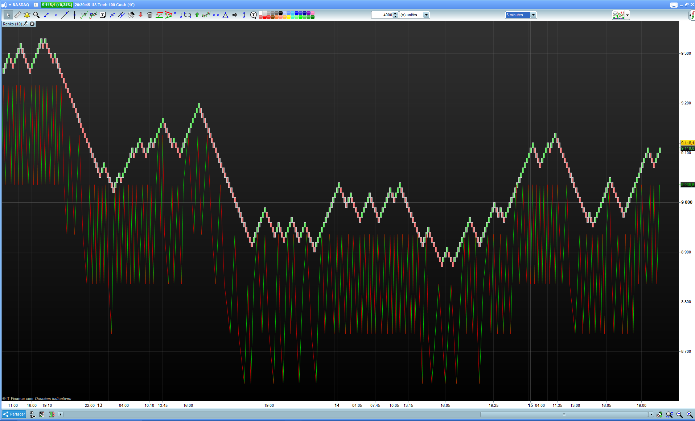695x421 pixels.
Task: Activate the magnifying glass zoom tool
Action: coord(36,15)
